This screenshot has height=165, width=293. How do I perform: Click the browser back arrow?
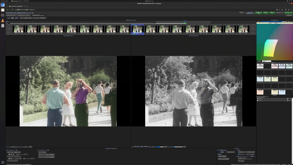click(x=7, y=10)
